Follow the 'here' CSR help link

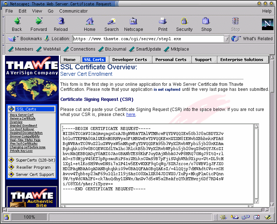point(131,115)
